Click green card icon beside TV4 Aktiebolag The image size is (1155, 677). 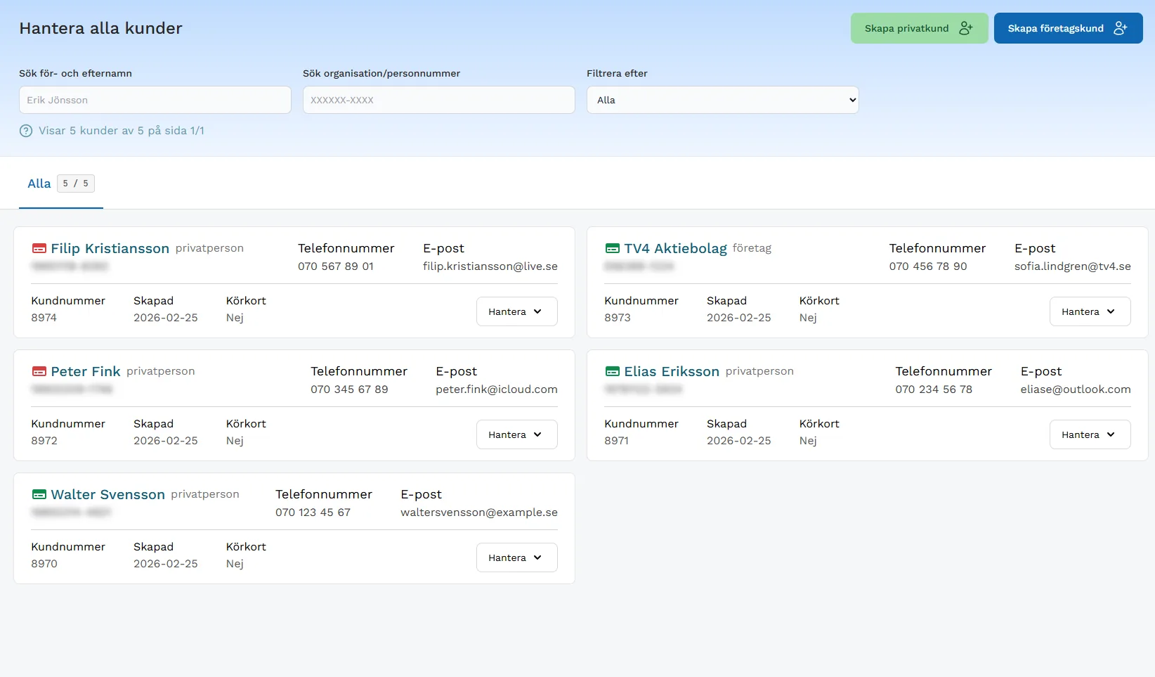pyautogui.click(x=613, y=249)
